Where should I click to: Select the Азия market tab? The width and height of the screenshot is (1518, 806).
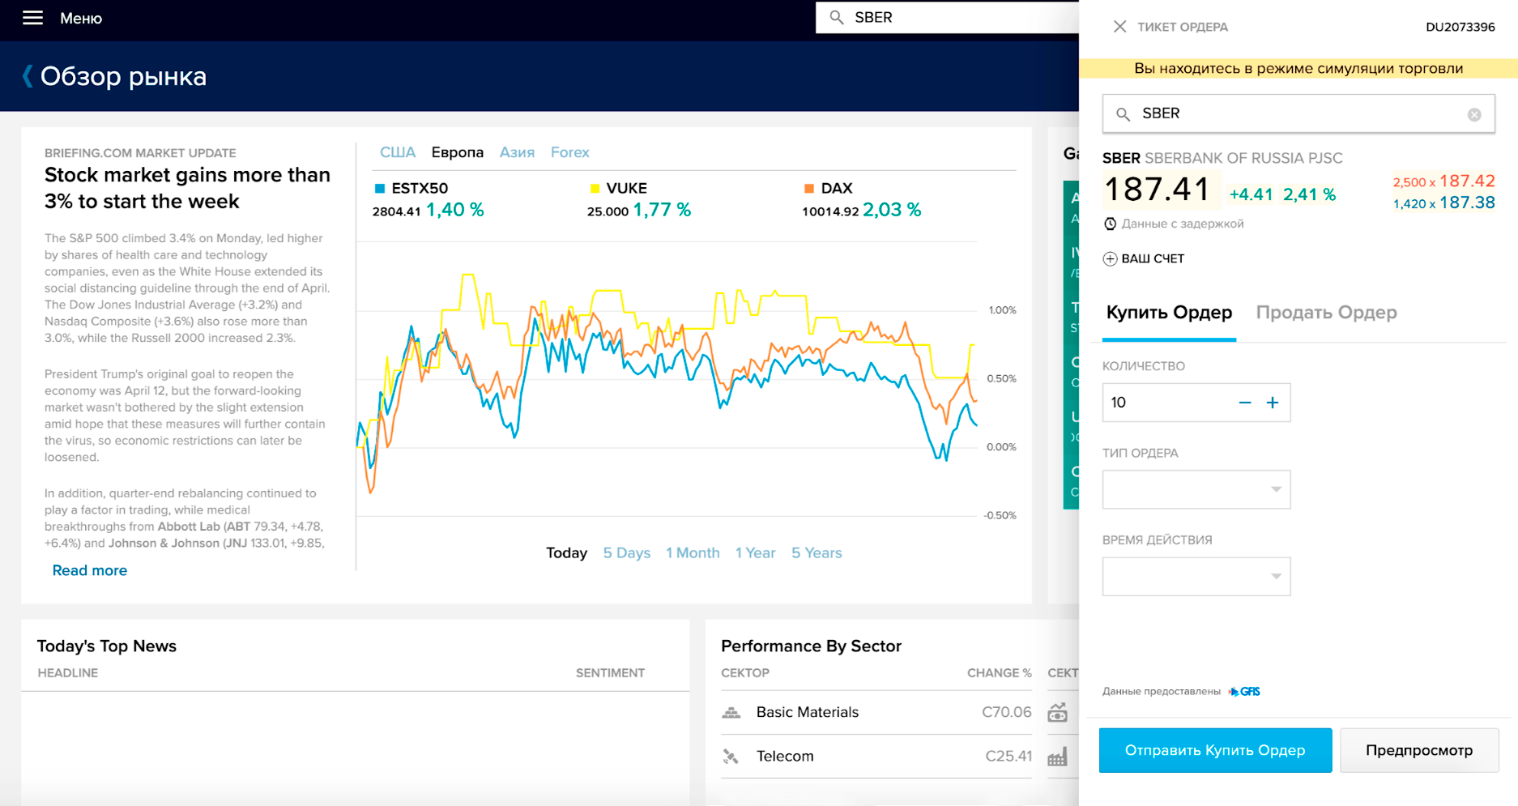pyautogui.click(x=517, y=152)
